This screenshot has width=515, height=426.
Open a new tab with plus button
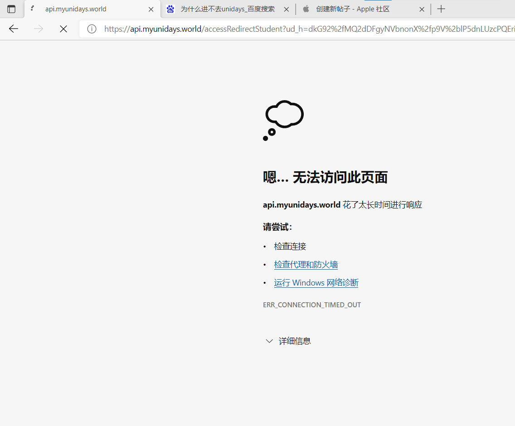pos(441,9)
